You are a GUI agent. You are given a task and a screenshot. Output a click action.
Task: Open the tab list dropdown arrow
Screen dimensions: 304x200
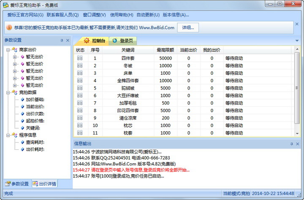[297, 41]
